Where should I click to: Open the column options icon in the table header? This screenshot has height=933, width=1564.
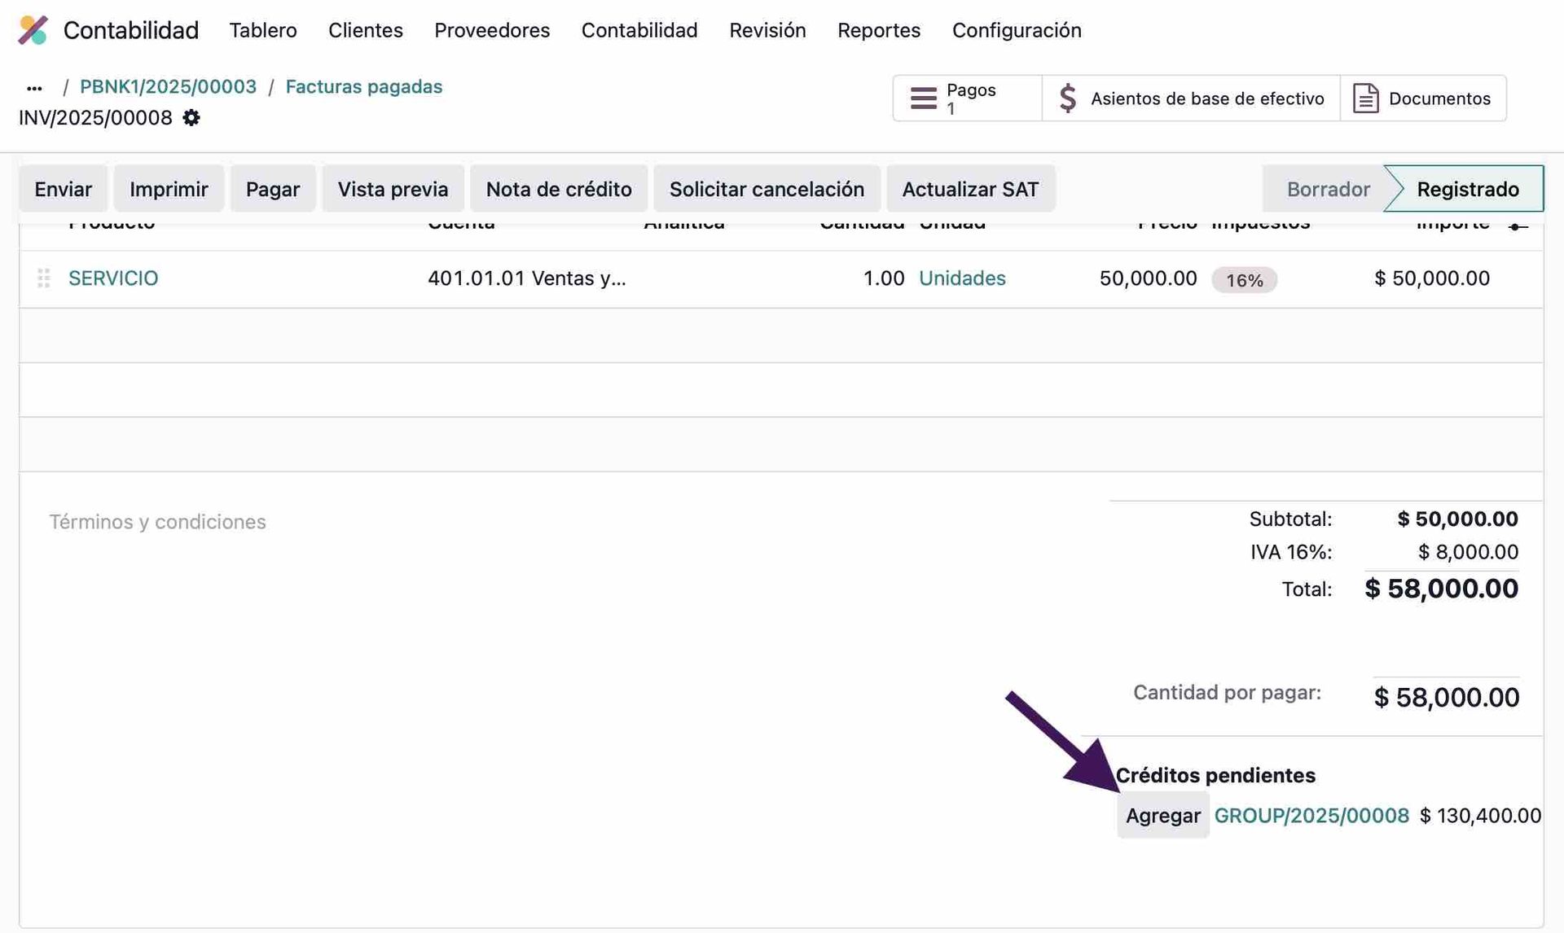click(x=1516, y=226)
